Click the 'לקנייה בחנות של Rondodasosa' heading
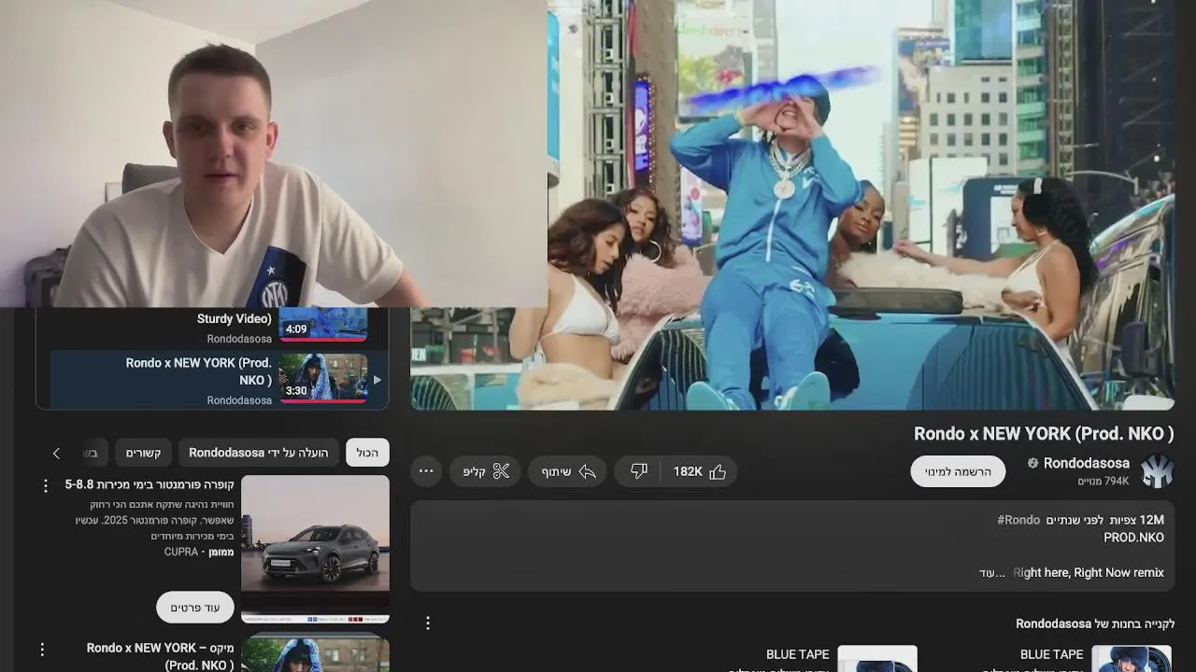Viewport: 1196px width, 672px height. tap(1095, 623)
